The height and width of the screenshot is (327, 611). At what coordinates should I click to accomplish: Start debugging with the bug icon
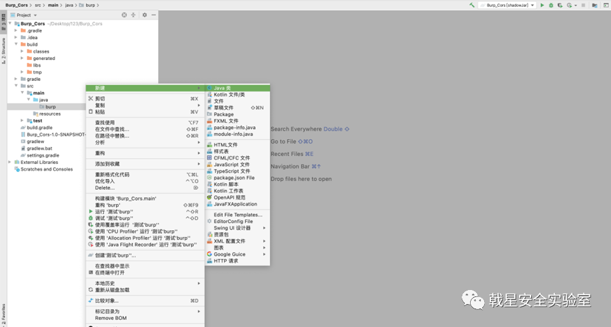tap(551, 5)
